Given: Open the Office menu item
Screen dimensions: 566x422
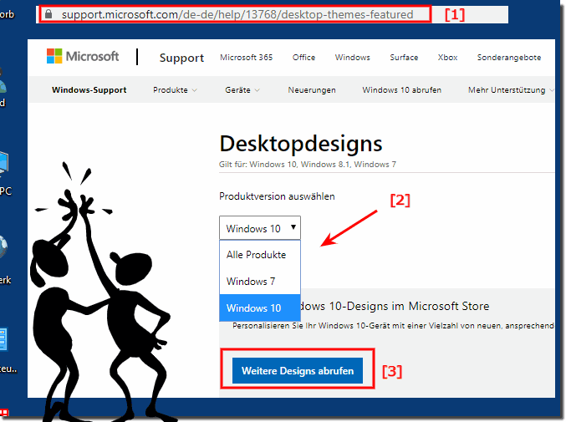Looking at the screenshot, I should coord(303,58).
